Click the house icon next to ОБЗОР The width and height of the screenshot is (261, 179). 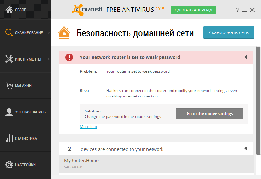(x=9, y=10)
